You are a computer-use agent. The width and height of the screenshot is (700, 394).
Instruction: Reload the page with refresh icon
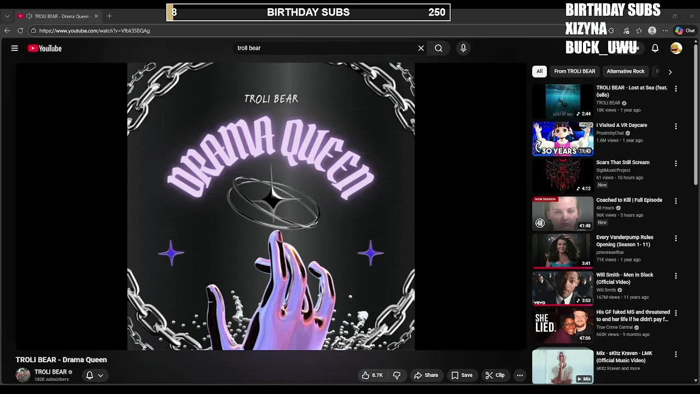coord(20,31)
